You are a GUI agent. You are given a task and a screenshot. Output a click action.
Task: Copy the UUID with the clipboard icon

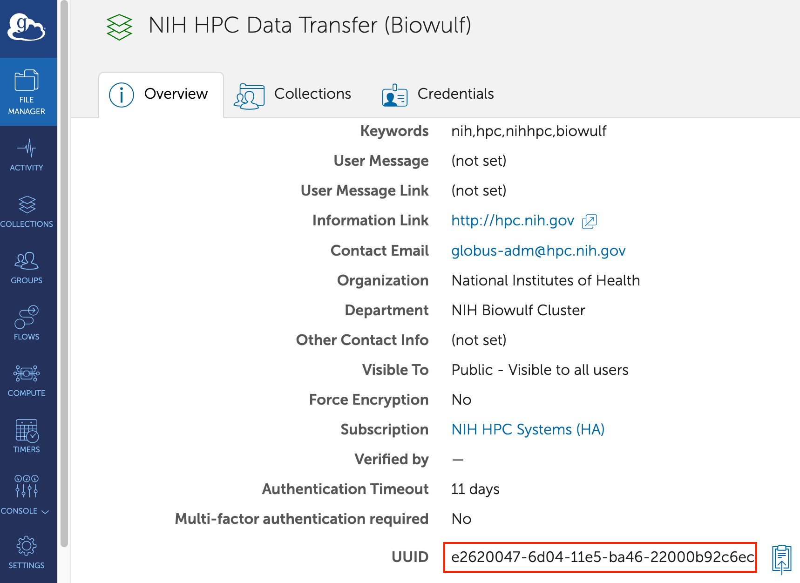[782, 558]
